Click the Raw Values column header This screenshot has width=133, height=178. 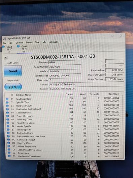114,94
